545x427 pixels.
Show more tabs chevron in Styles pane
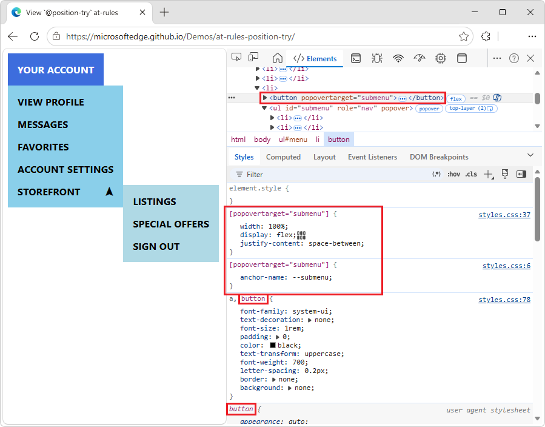point(530,155)
